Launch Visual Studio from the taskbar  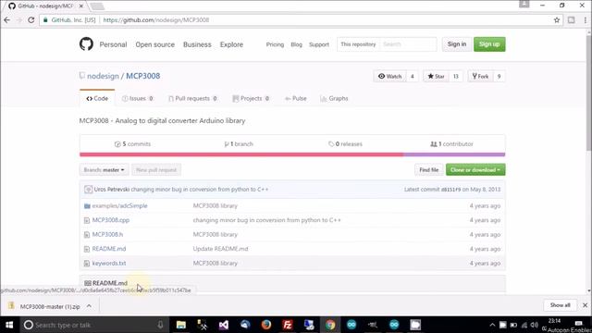click(224, 325)
